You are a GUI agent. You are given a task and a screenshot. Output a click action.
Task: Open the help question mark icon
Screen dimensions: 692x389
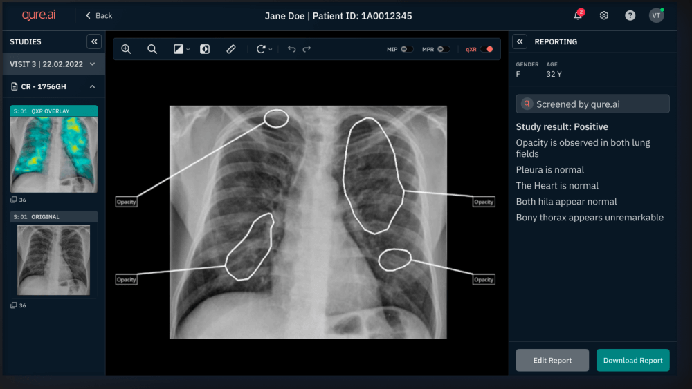(x=630, y=15)
